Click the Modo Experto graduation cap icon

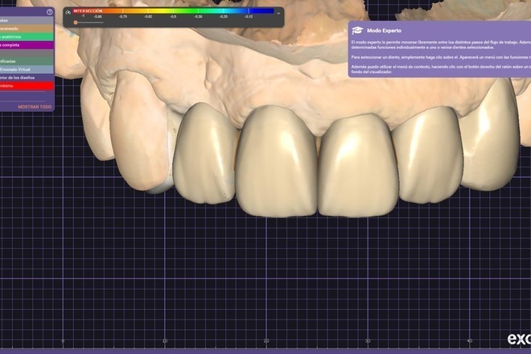tap(357, 30)
